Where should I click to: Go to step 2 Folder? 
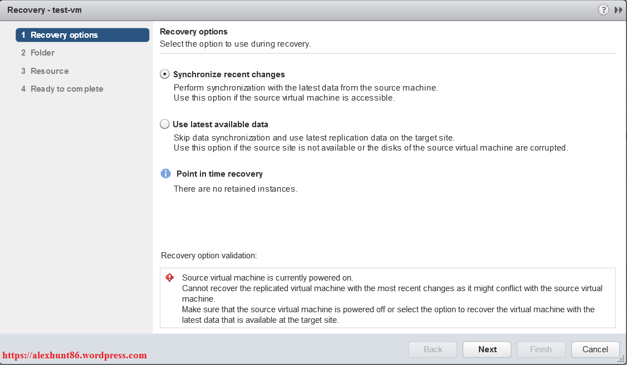pyautogui.click(x=42, y=53)
